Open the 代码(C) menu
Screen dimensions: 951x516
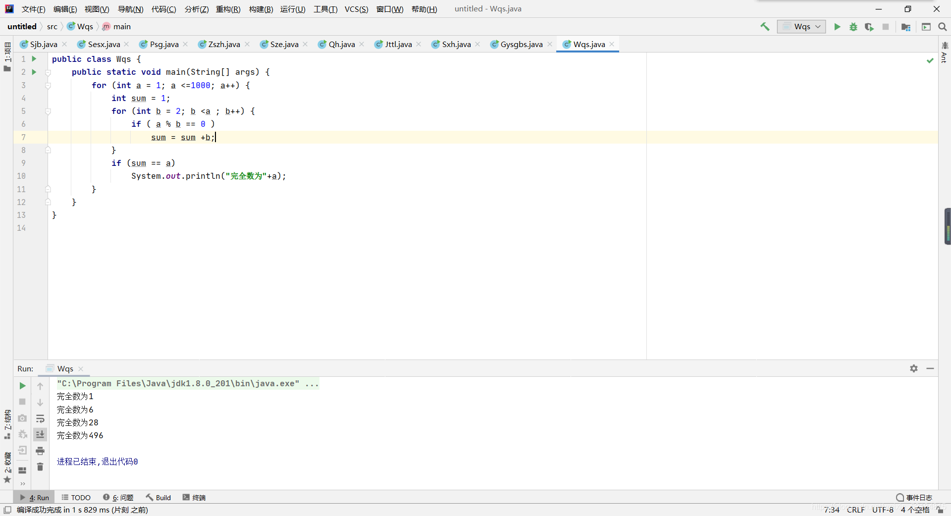coord(163,9)
